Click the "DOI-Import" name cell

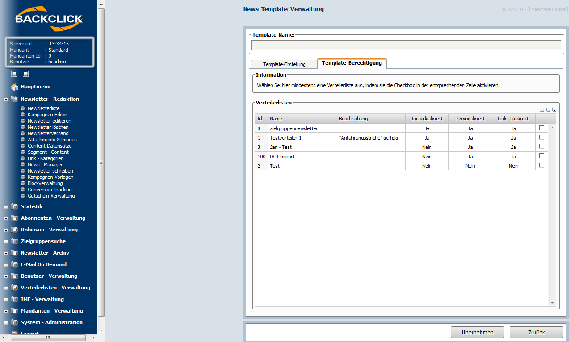(x=302, y=156)
